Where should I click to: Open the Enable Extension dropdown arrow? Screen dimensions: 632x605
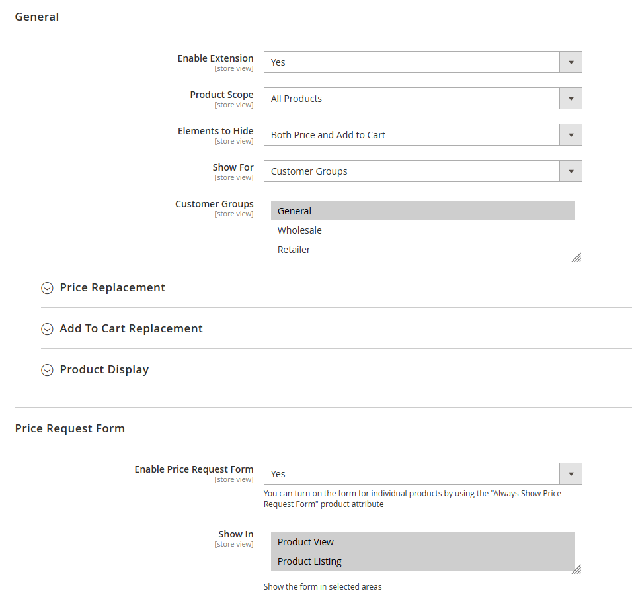click(x=571, y=62)
